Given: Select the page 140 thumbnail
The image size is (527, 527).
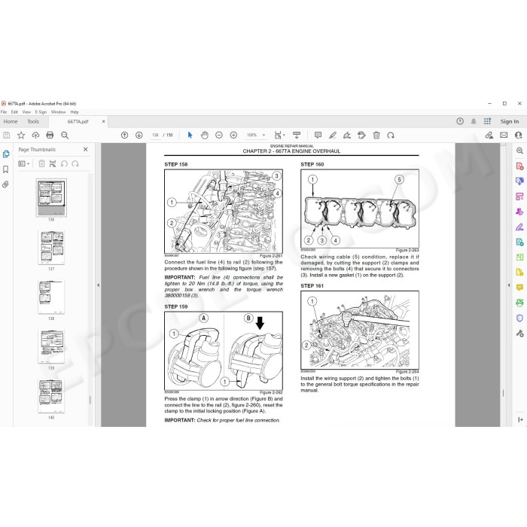Looking at the screenshot, I should click(51, 396).
